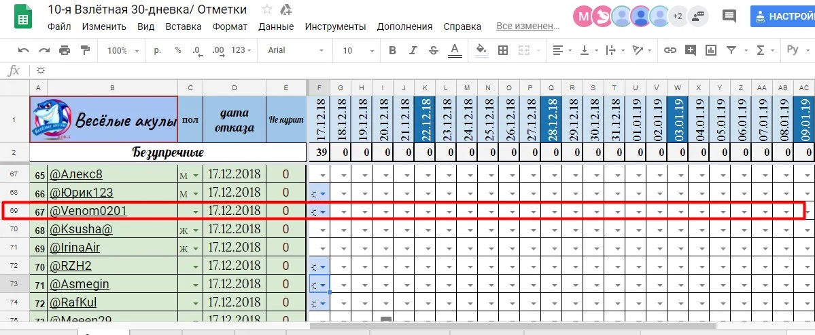The height and width of the screenshot is (335, 815).
Task: Click the 'Весёлые акулы' logo image
Action: pyautogui.click(x=51, y=119)
